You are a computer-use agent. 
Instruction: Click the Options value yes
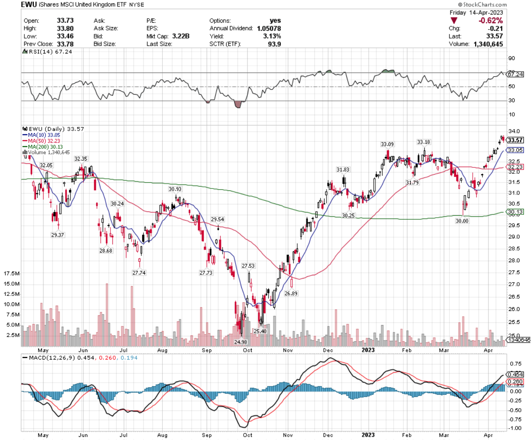pos(275,21)
